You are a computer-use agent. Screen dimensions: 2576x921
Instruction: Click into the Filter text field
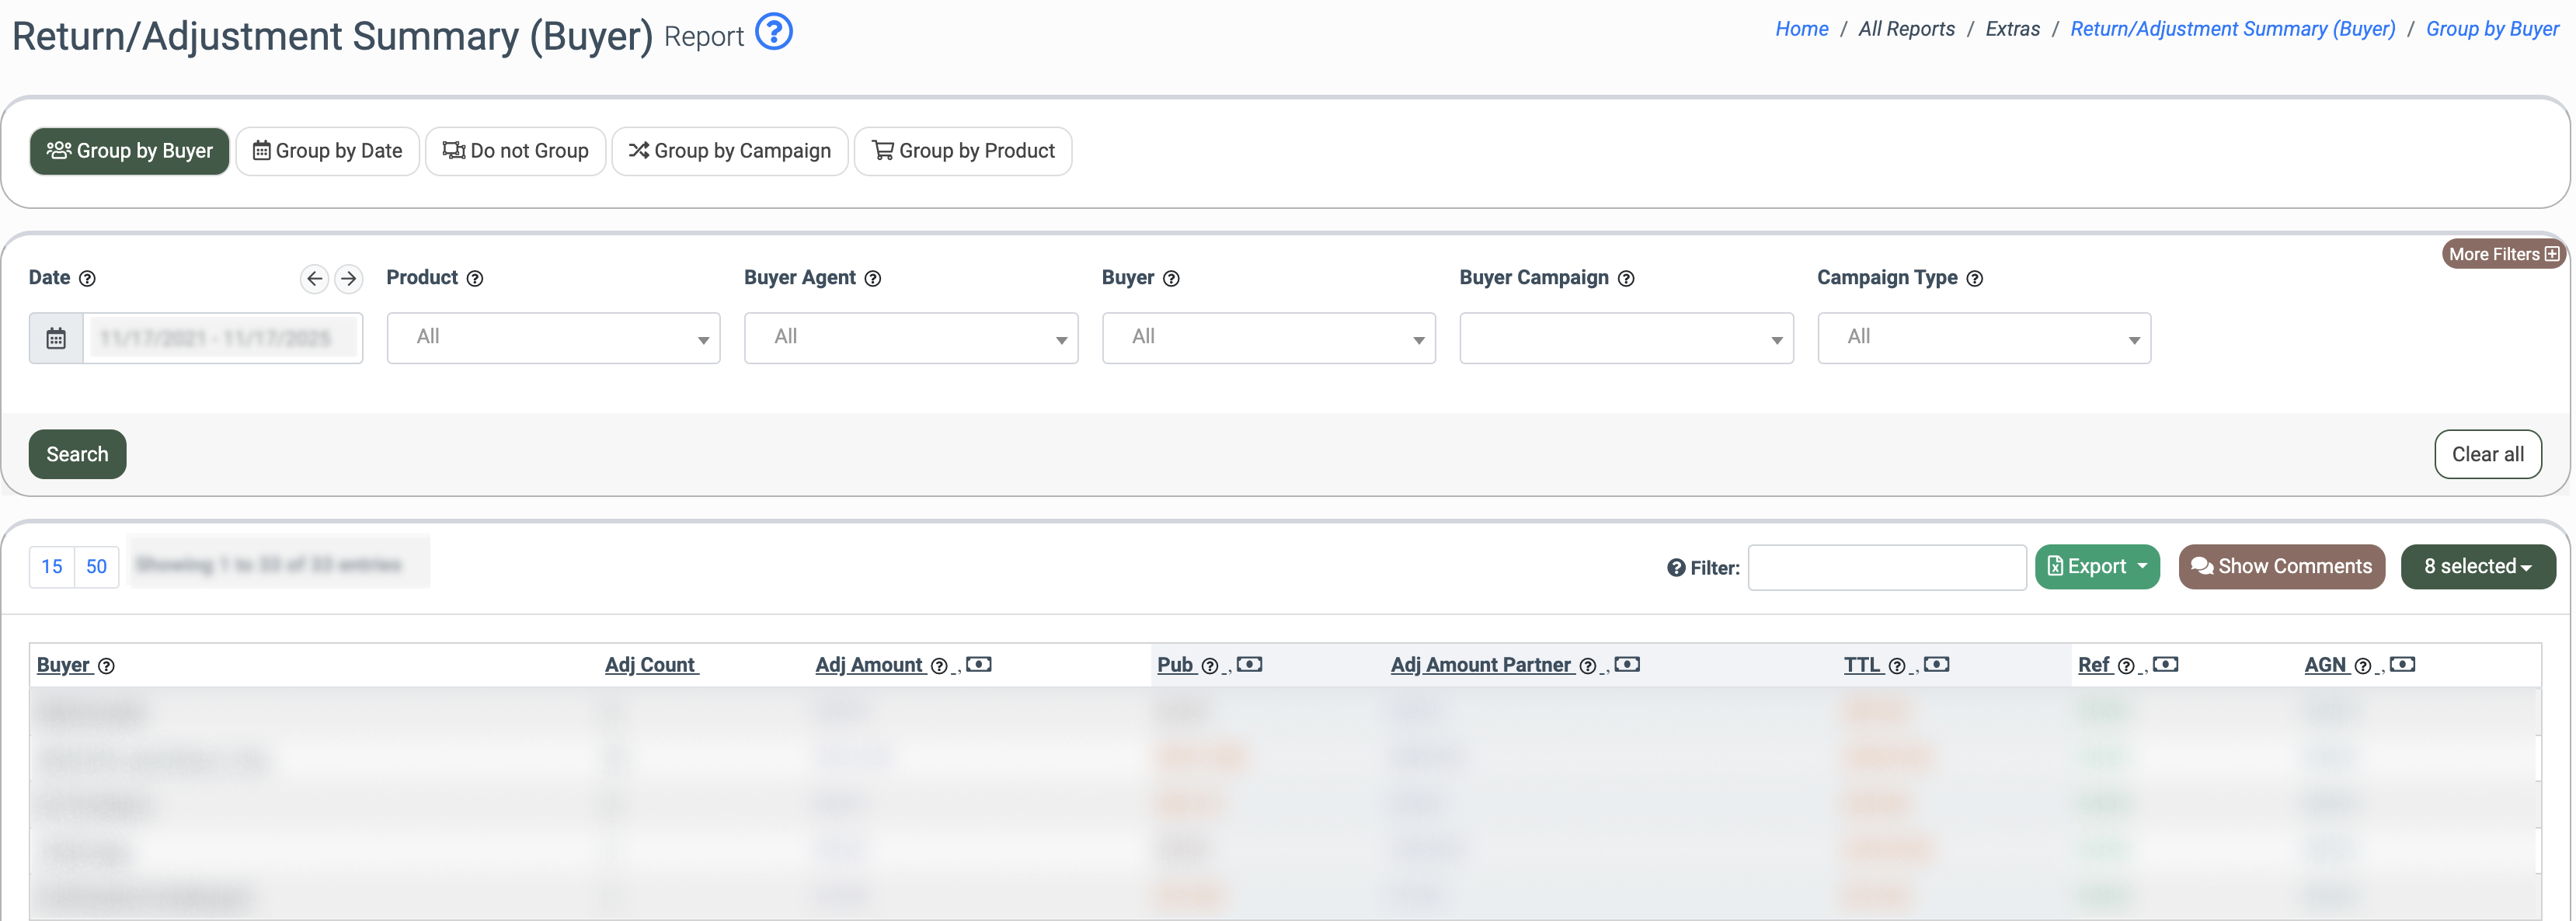tap(1886, 568)
